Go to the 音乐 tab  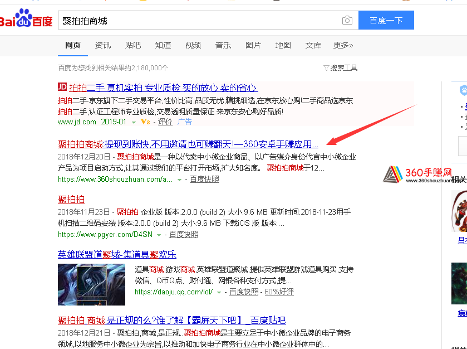pyautogui.click(x=223, y=45)
